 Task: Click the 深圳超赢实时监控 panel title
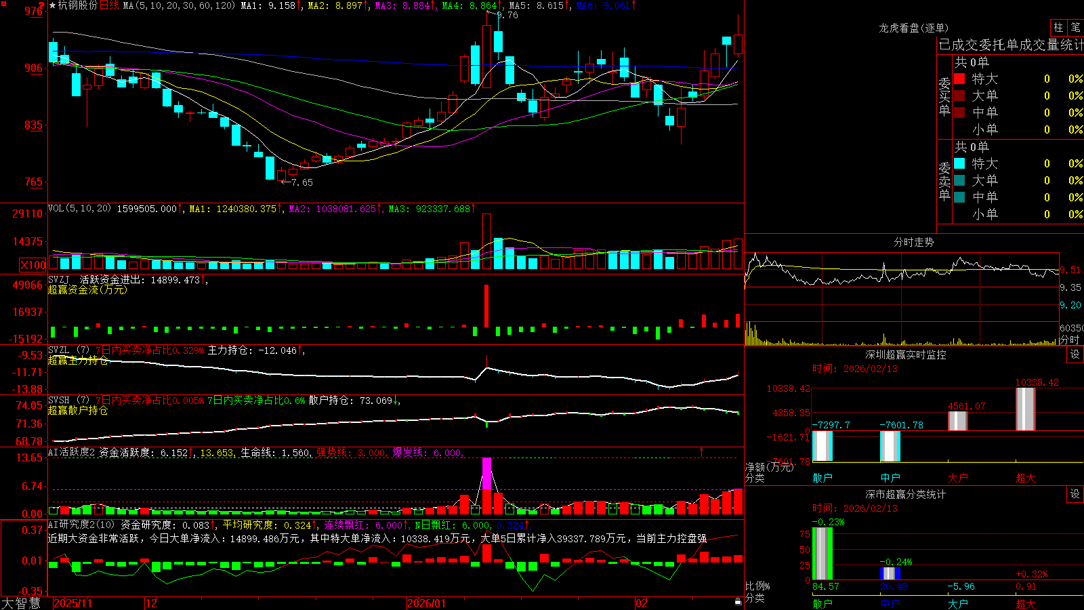[905, 354]
